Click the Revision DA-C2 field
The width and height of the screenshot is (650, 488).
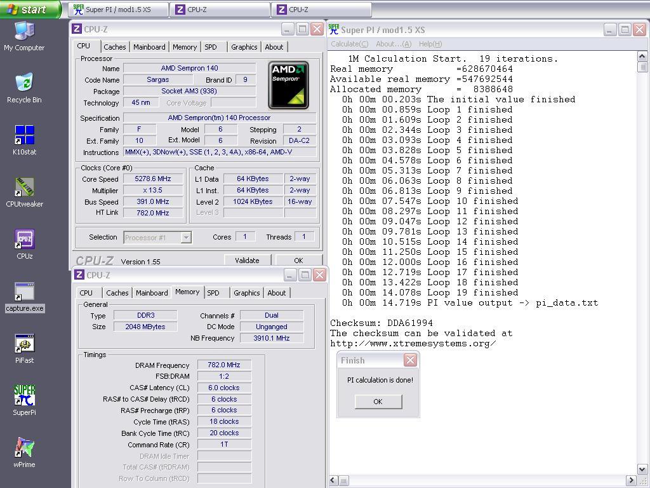[300, 140]
